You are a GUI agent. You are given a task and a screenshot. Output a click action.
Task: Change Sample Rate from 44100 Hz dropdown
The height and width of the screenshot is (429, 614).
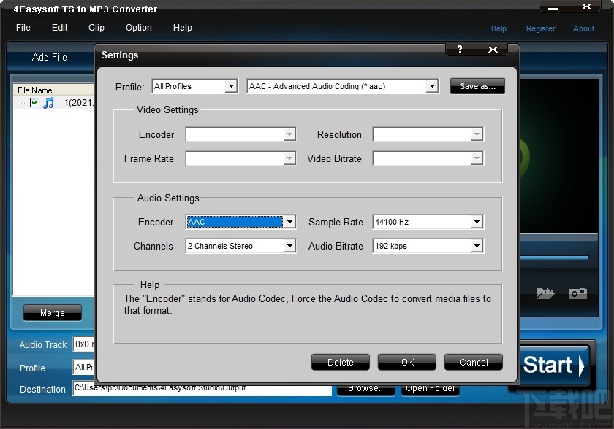tap(477, 222)
